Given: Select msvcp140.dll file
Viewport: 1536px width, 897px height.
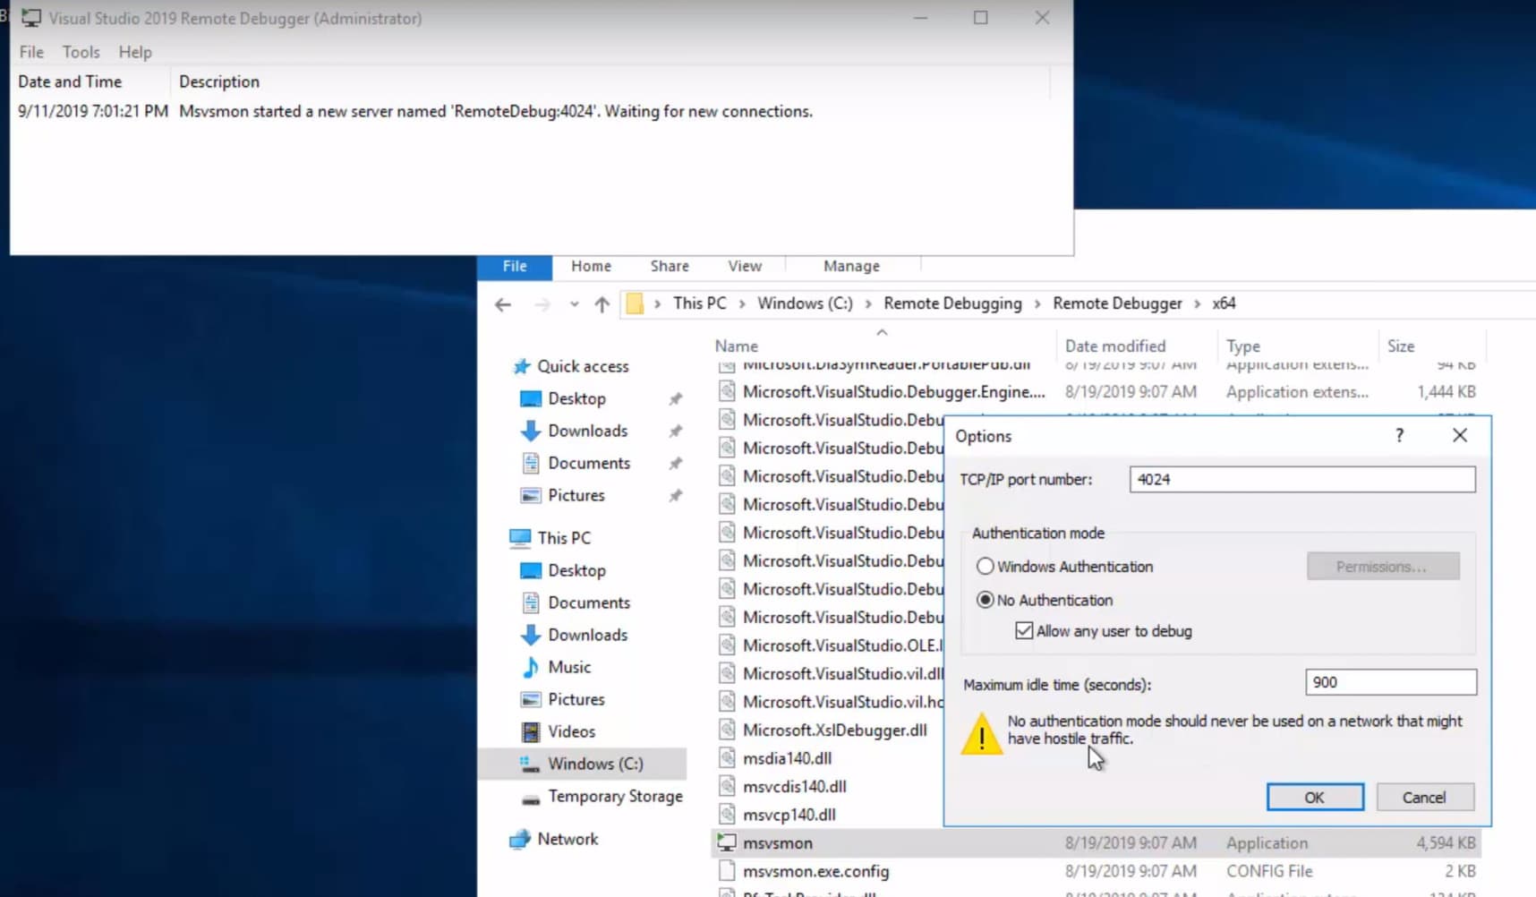Looking at the screenshot, I should [789, 815].
